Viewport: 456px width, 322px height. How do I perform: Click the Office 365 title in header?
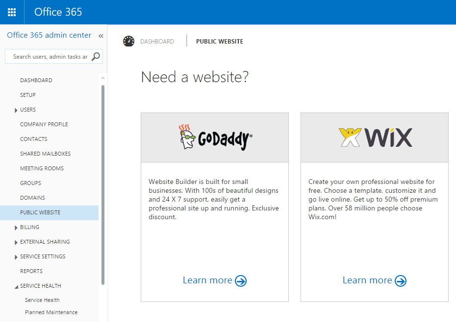point(58,12)
